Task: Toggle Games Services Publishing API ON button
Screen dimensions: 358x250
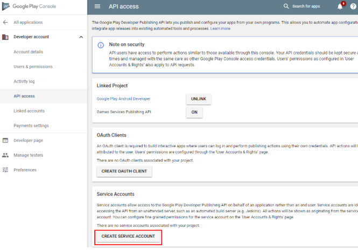Action: tap(194, 112)
